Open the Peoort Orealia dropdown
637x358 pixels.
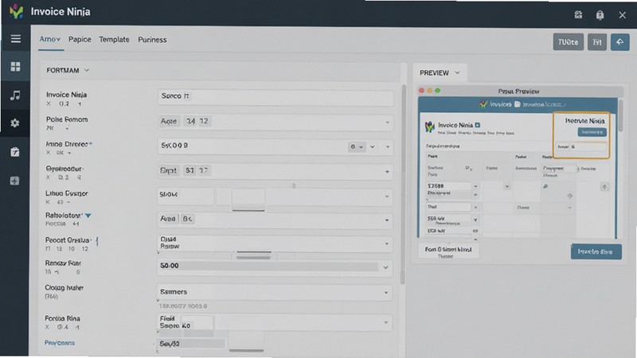(386, 244)
